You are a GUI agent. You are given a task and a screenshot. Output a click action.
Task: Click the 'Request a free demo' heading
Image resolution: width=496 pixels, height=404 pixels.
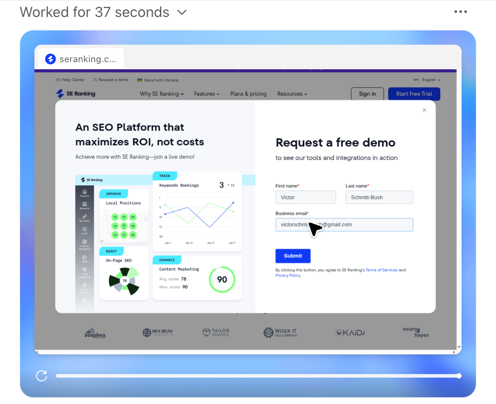point(335,143)
